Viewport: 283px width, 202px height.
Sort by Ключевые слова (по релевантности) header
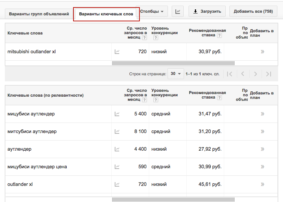point(45,95)
